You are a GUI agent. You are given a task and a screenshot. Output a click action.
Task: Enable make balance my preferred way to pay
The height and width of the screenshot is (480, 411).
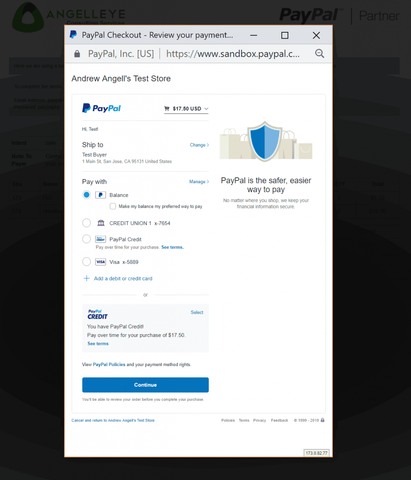point(113,206)
